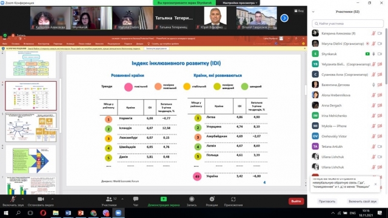
Task: Click Shynkaruk's microphone icon in list
Action: click(x=373, y=54)
